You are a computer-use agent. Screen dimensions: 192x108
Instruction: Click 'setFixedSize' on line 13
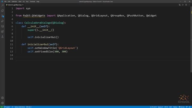coord(44,52)
